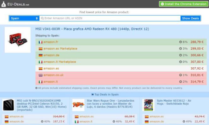Click the Top Deals in Spain heading
This screenshot has width=209, height=125.
coord(106,94)
